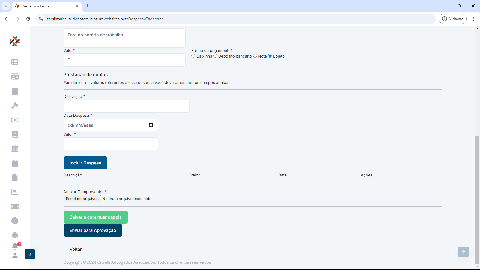Open the Data Despesa calendar picker
The height and width of the screenshot is (270, 480).
(x=151, y=125)
